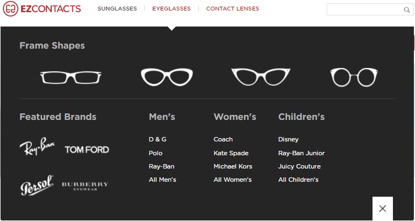This screenshot has height=221, width=415.
Task: Open the Eyeglasses menu
Action: [x=172, y=9]
